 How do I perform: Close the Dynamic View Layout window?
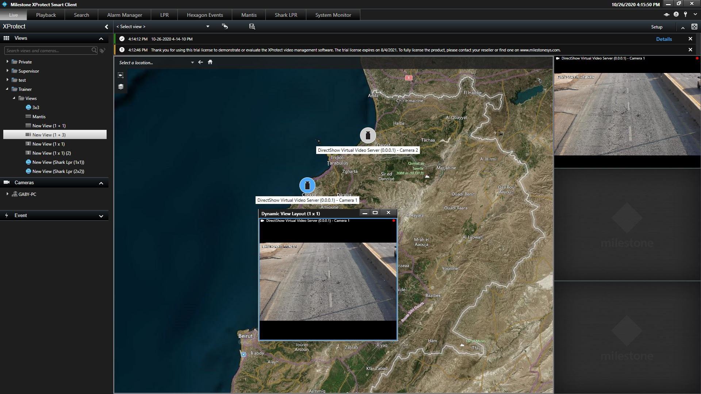pyautogui.click(x=388, y=213)
